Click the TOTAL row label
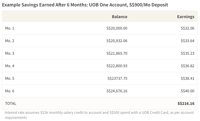The width and height of the screenshot is (200, 121). click(x=10, y=104)
